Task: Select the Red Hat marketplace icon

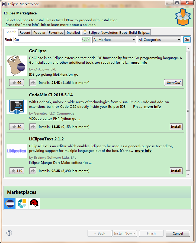Action: pos(34,204)
